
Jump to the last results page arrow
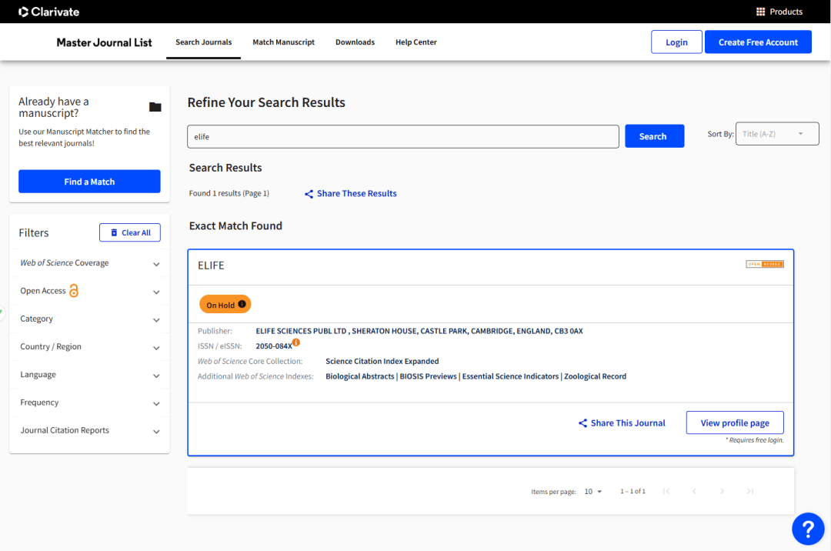point(750,491)
